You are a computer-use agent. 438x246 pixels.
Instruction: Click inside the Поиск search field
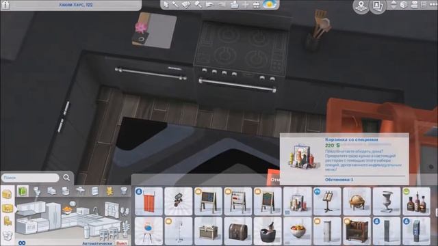click(30, 178)
